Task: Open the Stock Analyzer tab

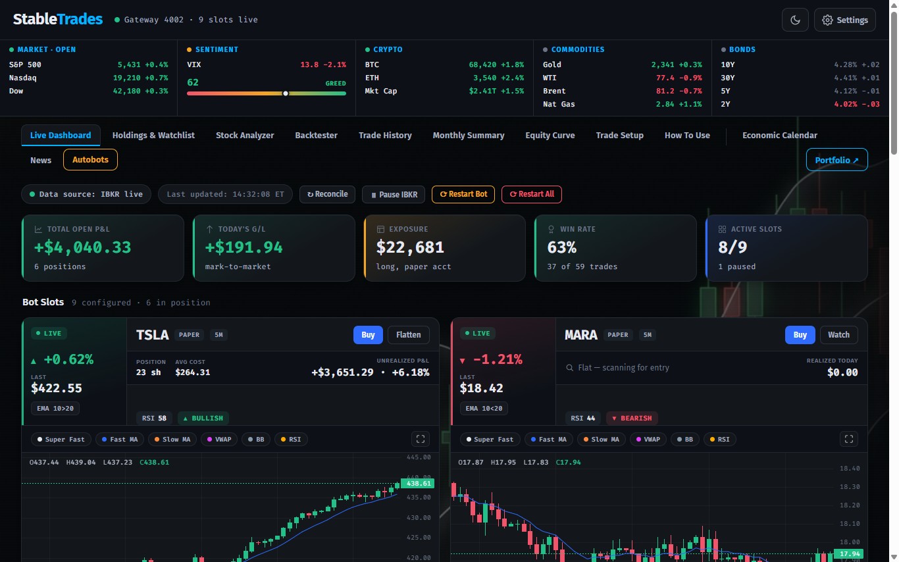Action: [x=245, y=135]
